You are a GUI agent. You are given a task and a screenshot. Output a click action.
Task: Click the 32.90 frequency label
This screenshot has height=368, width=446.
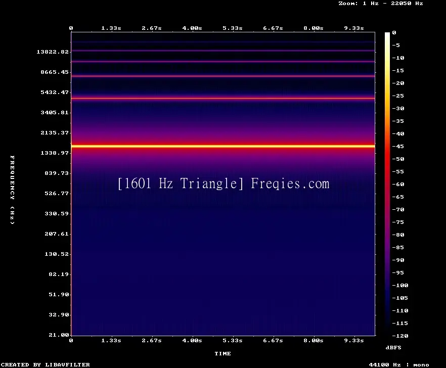[59, 314]
